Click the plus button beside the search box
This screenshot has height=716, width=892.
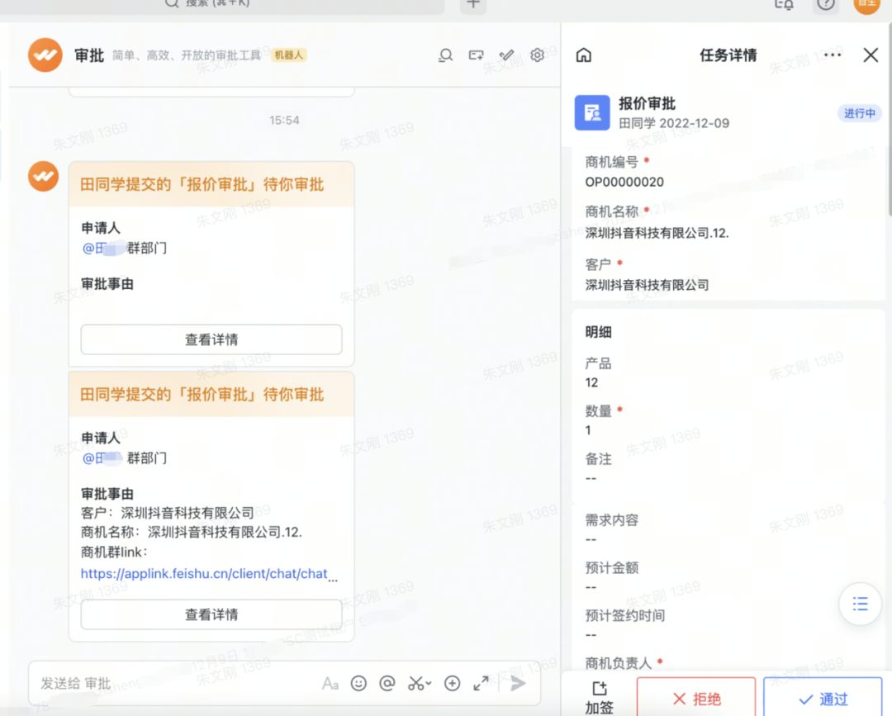(x=473, y=5)
